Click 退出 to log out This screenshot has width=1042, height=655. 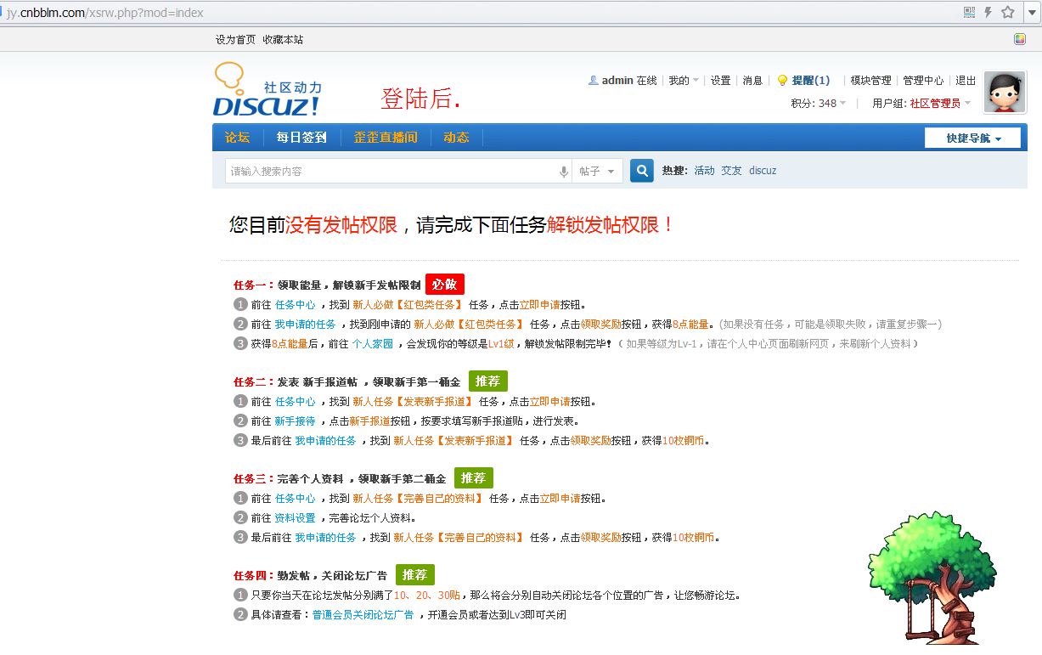(966, 81)
